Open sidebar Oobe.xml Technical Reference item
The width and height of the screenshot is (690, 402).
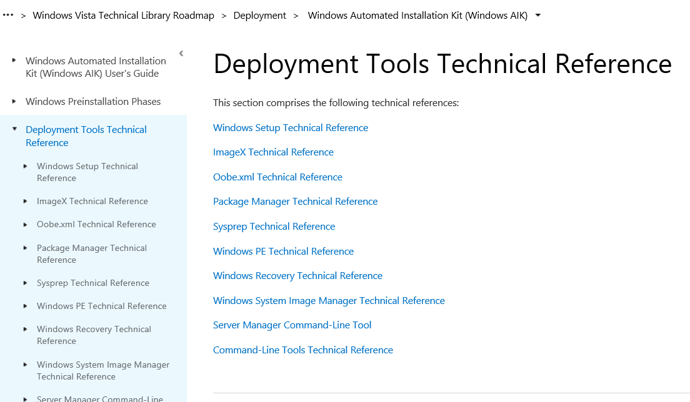[x=96, y=225]
